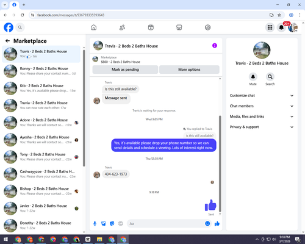Image resolution: width=305 pixels, height=244 pixels.
Task: Click the chat messages scrollbar
Action: pos(220,164)
